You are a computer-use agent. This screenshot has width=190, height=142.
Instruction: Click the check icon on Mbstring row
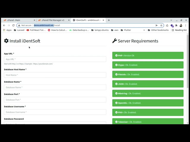[x=116, y=93]
